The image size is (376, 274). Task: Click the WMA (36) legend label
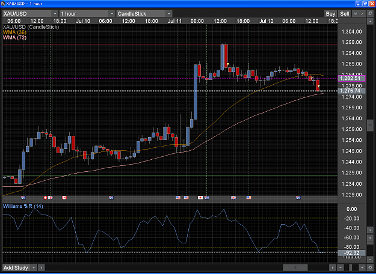(x=14, y=32)
